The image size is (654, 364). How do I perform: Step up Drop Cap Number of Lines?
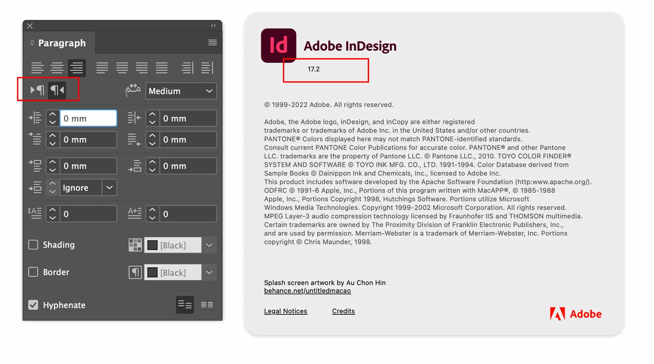pos(52,210)
